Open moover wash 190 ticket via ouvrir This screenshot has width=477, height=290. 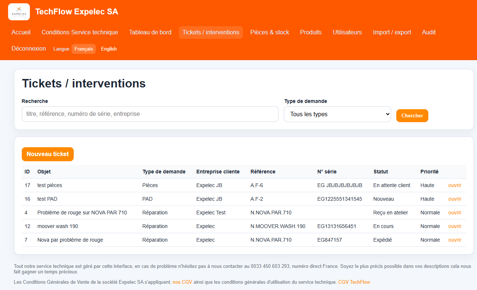pyautogui.click(x=455, y=226)
